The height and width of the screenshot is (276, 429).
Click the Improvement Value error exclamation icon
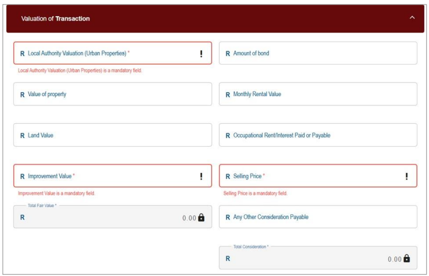201,176
